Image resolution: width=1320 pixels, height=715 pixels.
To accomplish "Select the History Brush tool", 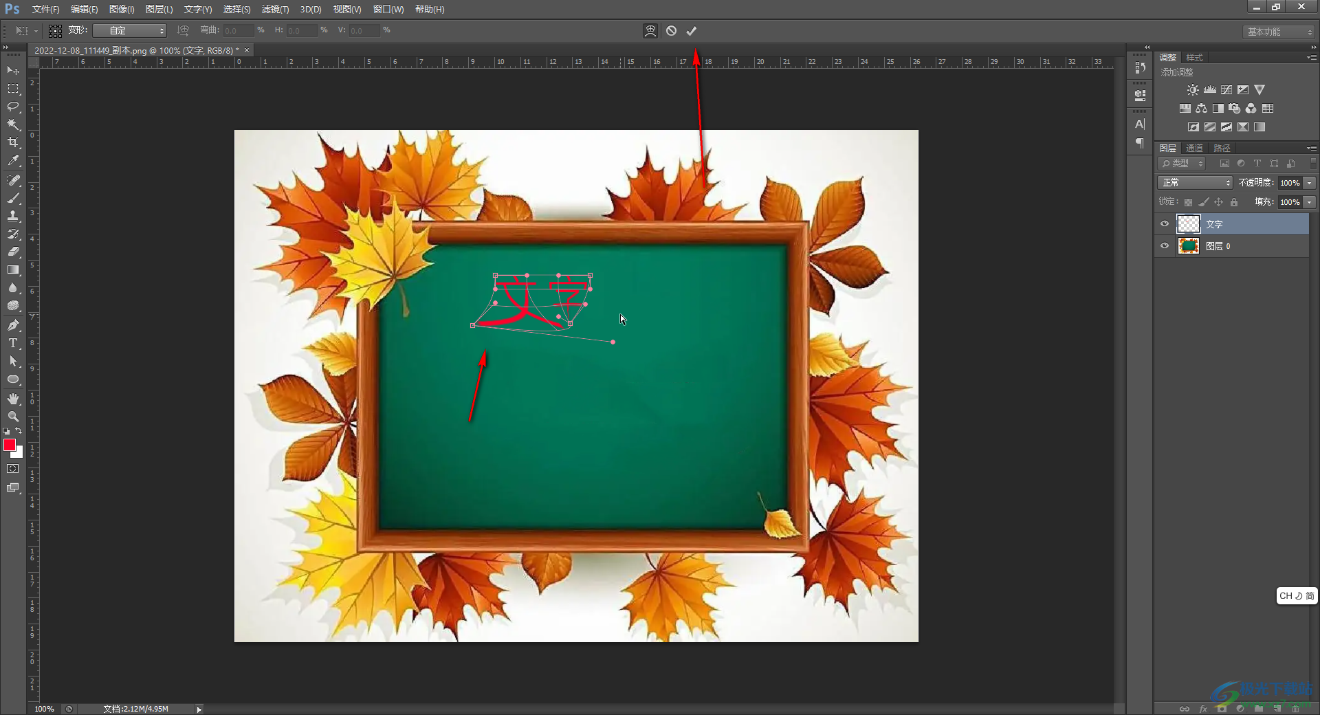I will click(13, 234).
